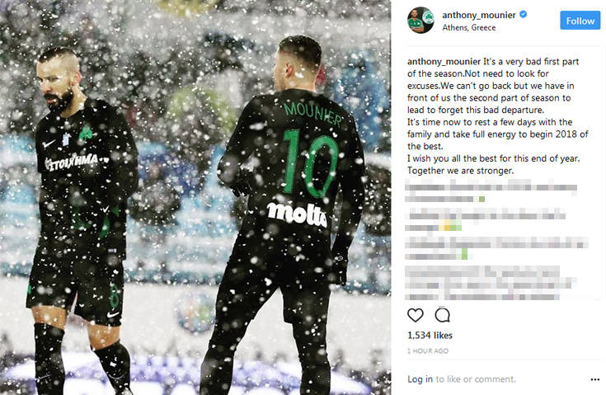Click anthony_mounier username in the caption

pyautogui.click(x=444, y=62)
